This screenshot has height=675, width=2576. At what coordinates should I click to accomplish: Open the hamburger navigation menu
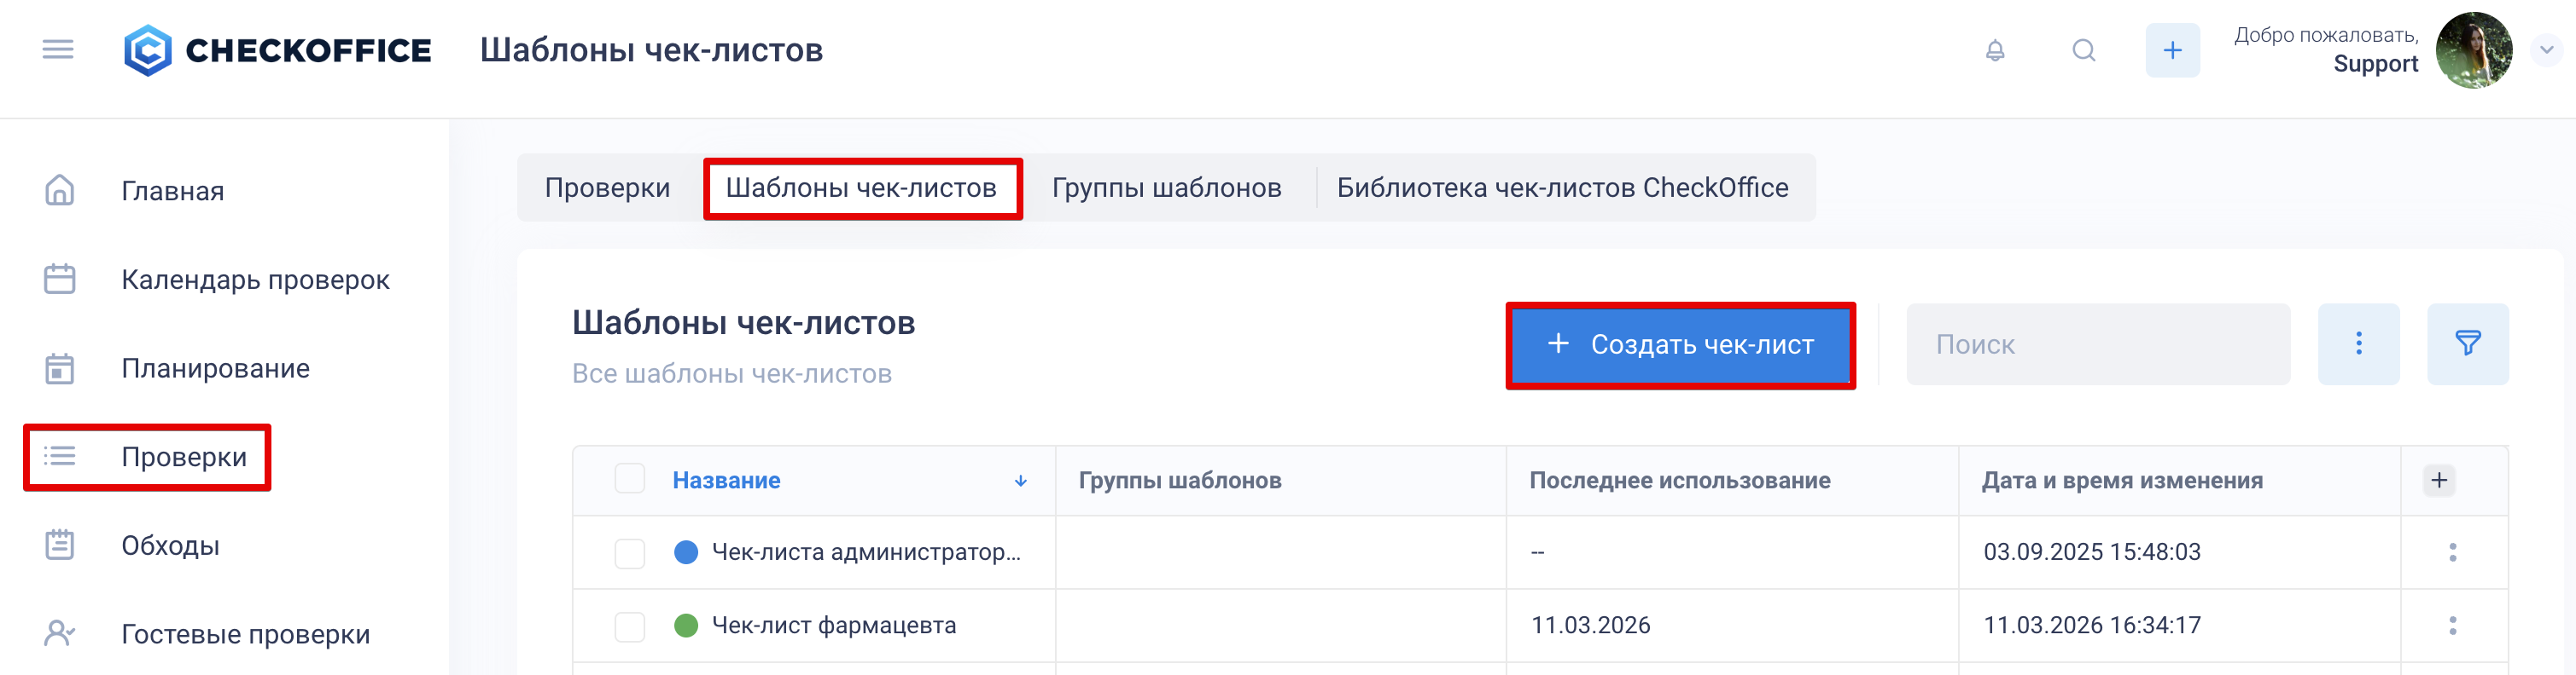pos(58,50)
